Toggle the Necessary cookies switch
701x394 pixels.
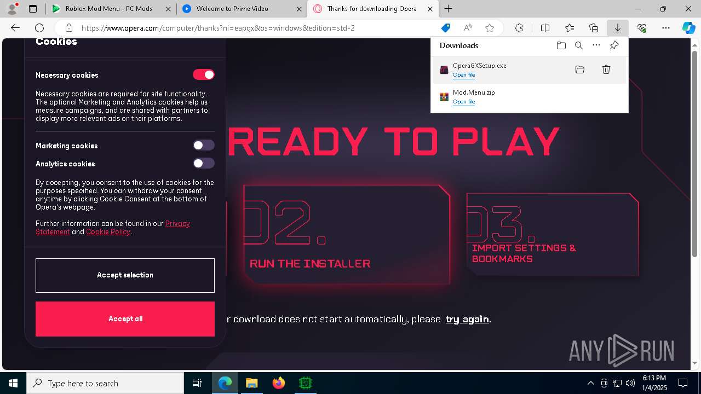[x=203, y=74]
